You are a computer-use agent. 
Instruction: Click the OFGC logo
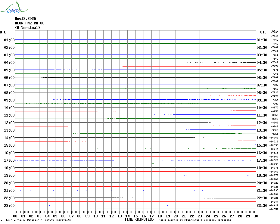pos(14,7)
